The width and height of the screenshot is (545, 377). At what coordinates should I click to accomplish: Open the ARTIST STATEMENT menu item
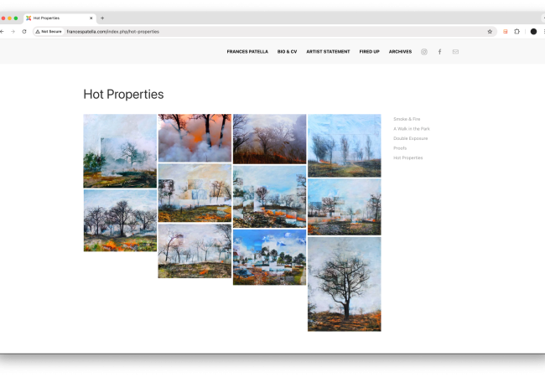click(328, 52)
